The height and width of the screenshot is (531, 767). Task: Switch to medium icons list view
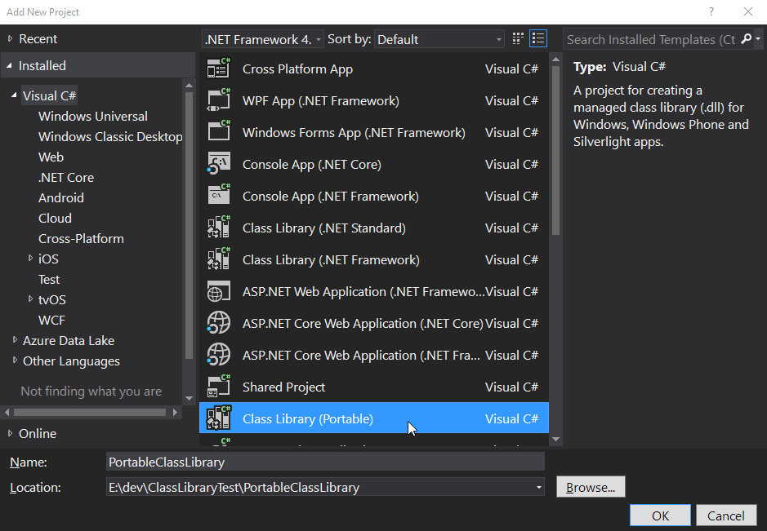click(x=538, y=38)
